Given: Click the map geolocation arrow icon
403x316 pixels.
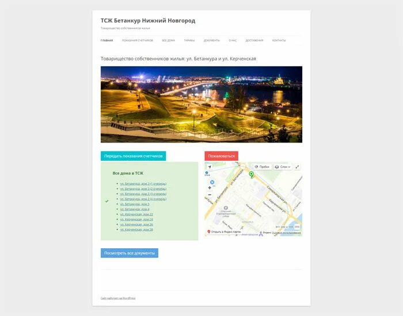Looking at the screenshot, I should coord(210,167).
